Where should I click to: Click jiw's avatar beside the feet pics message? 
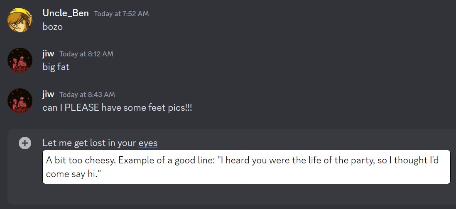pyautogui.click(x=20, y=101)
